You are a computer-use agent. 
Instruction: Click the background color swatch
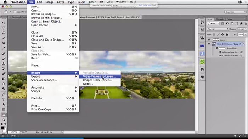(x=5, y=130)
